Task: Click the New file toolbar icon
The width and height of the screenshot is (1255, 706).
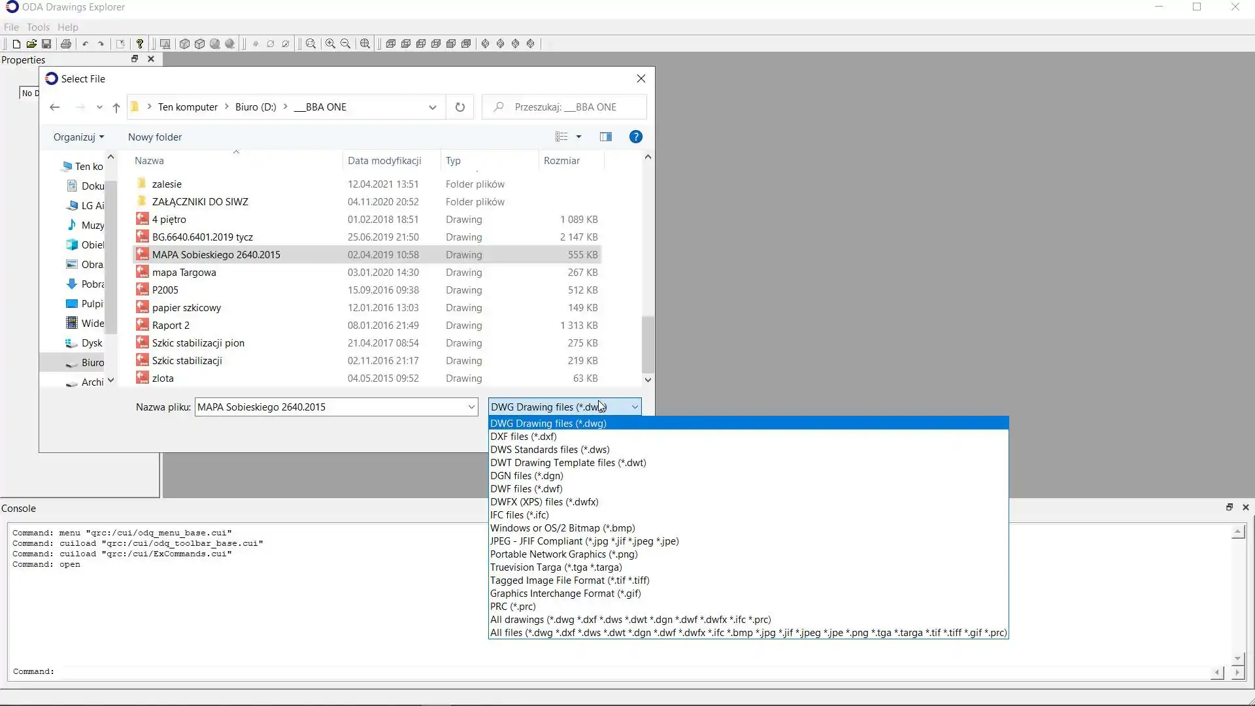Action: [x=16, y=44]
